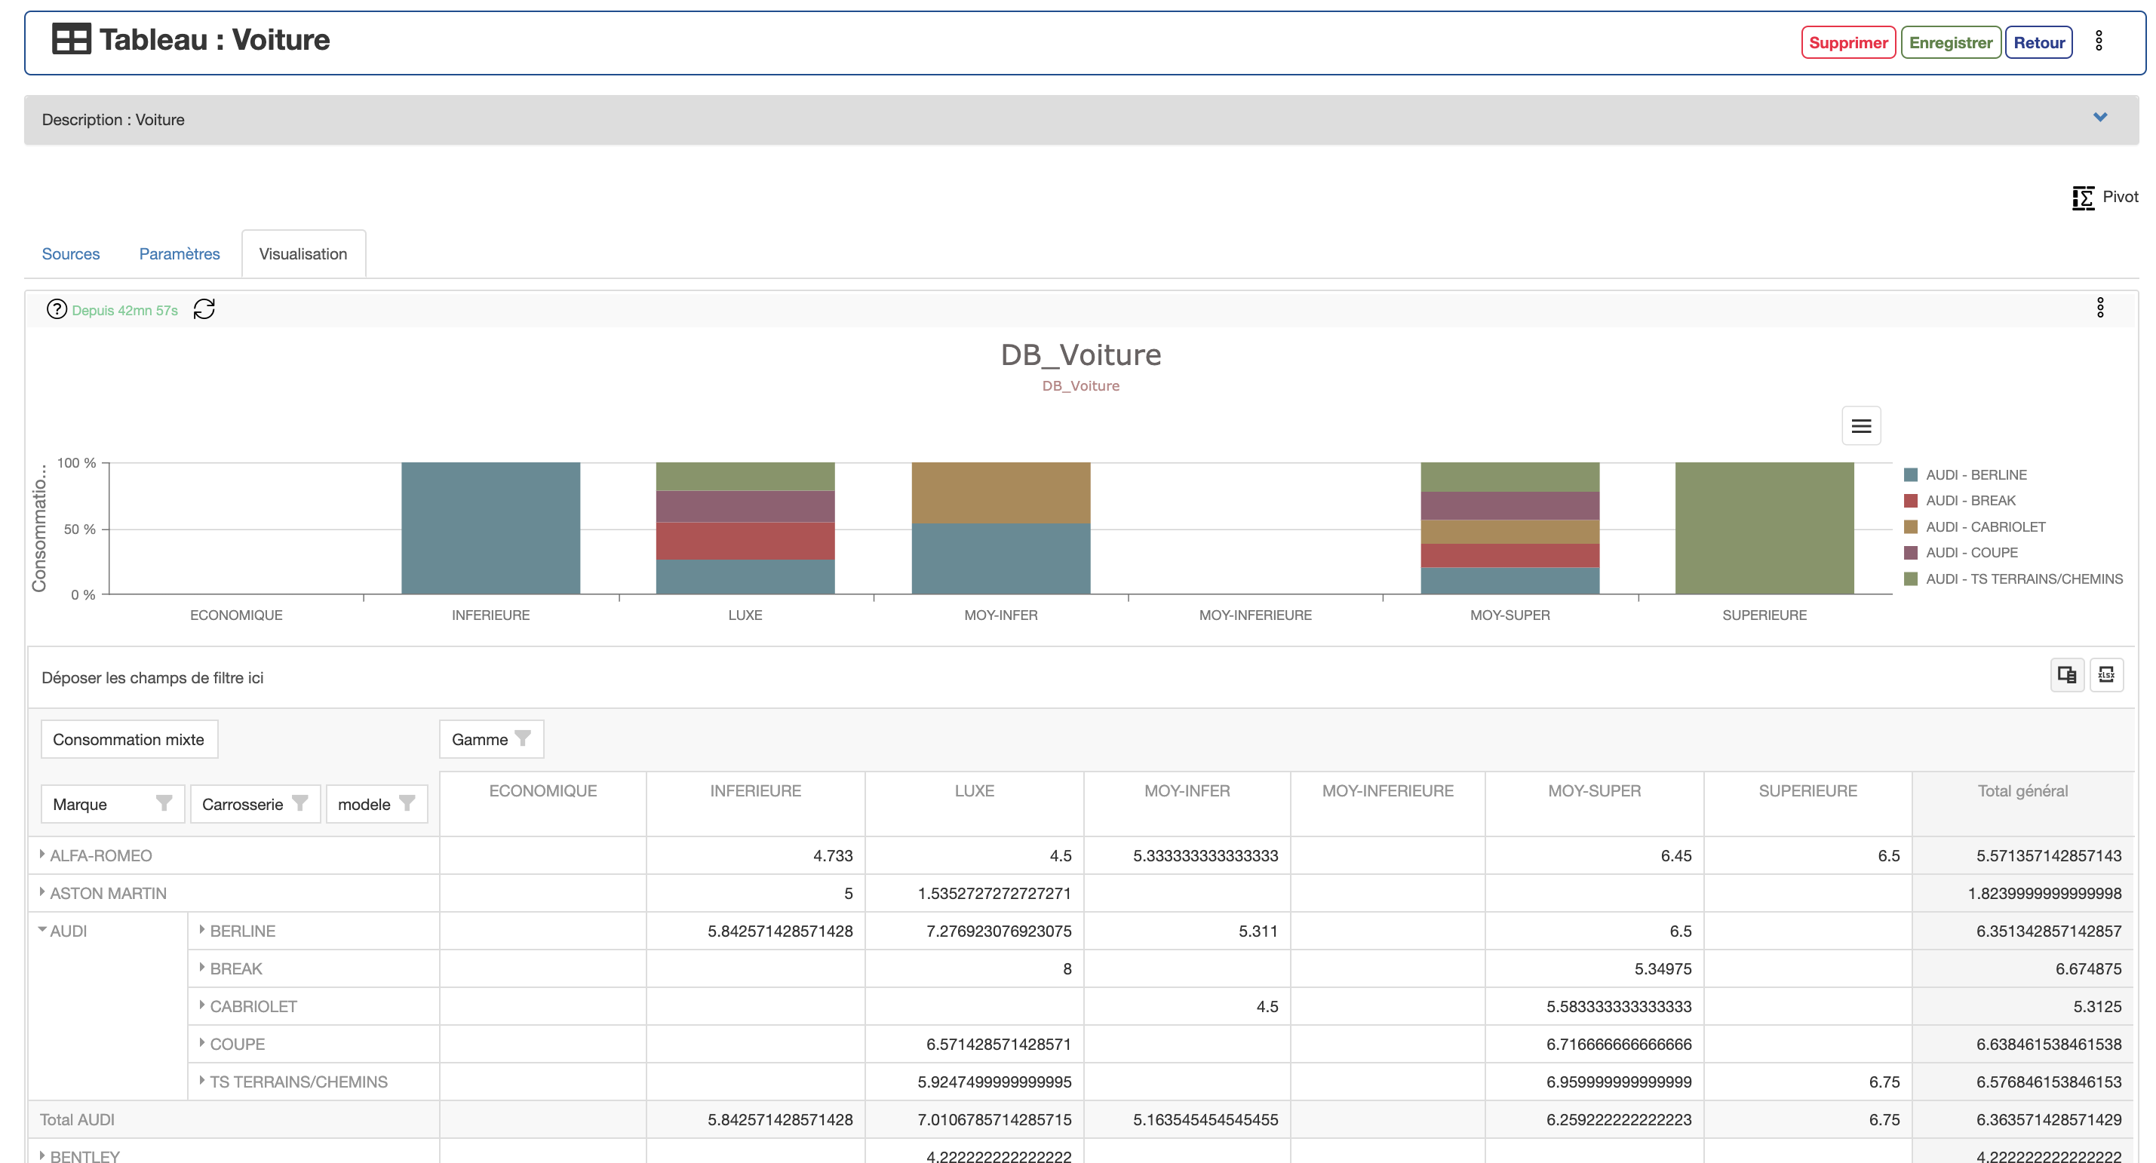This screenshot has height=1163, width=2156.
Task: Open the Paramètres tab
Action: [179, 253]
